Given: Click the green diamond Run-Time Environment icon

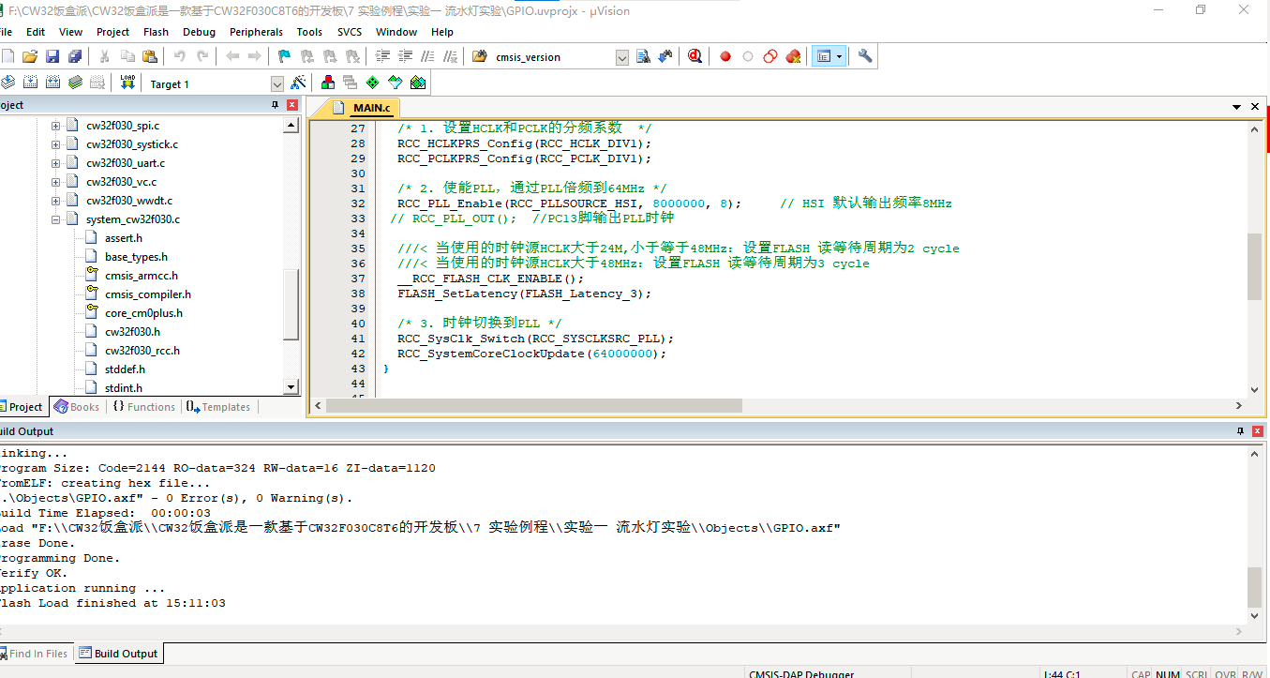Looking at the screenshot, I should point(372,83).
